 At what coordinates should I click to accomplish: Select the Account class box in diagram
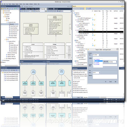point(33,50)
